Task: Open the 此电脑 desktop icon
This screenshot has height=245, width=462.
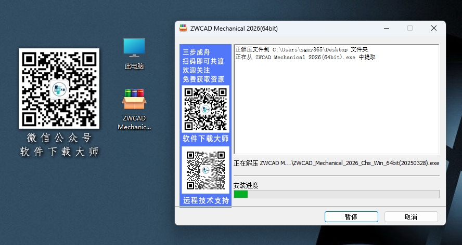Action: 134,53
